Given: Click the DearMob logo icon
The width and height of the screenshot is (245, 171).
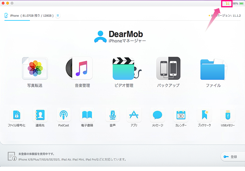Looking at the screenshot, I should click(x=100, y=37).
